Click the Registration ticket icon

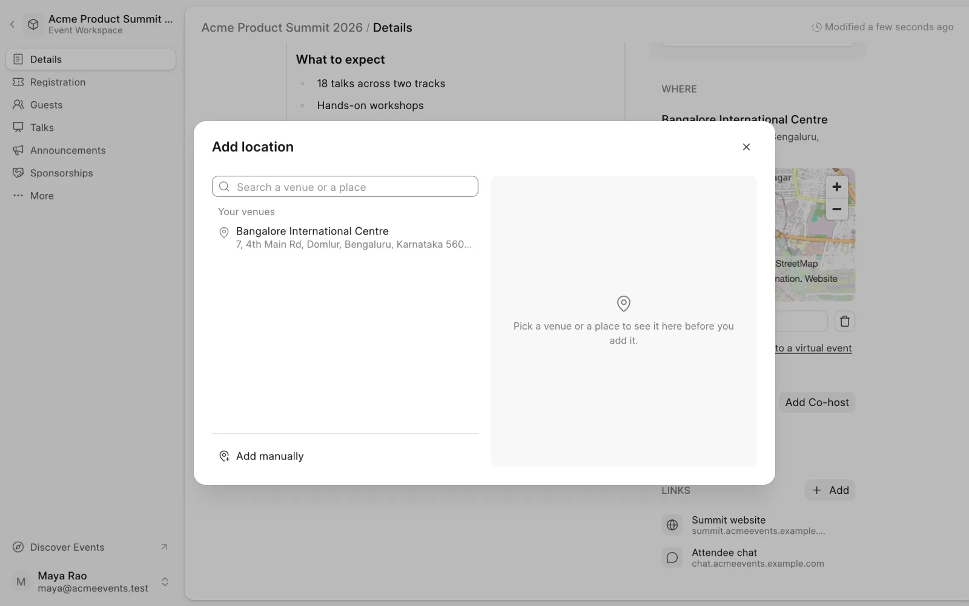pos(18,82)
